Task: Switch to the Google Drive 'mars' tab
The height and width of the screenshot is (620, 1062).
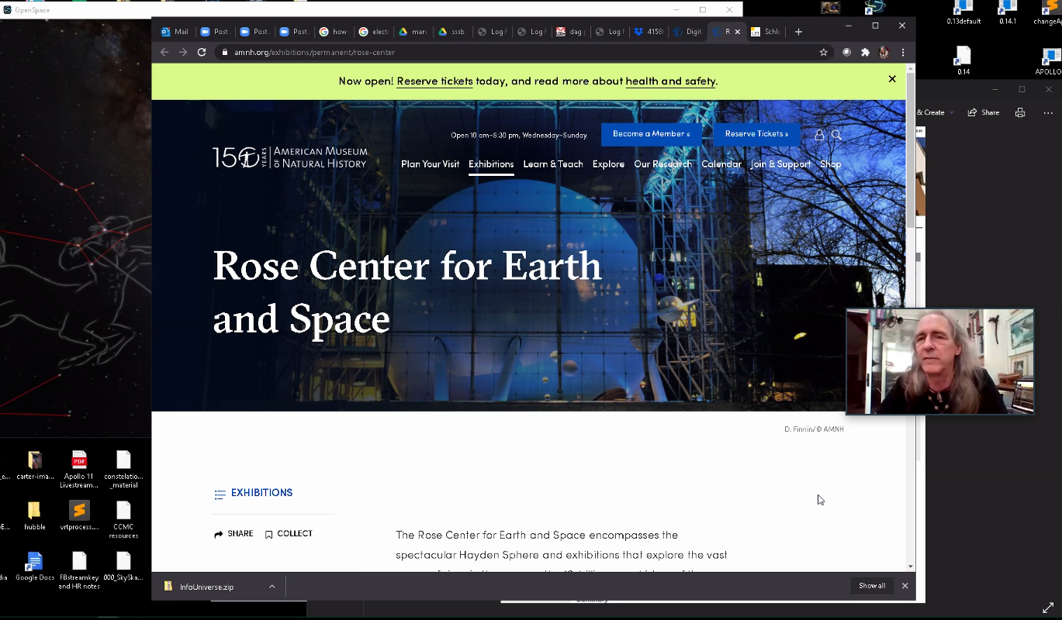Action: 413,32
